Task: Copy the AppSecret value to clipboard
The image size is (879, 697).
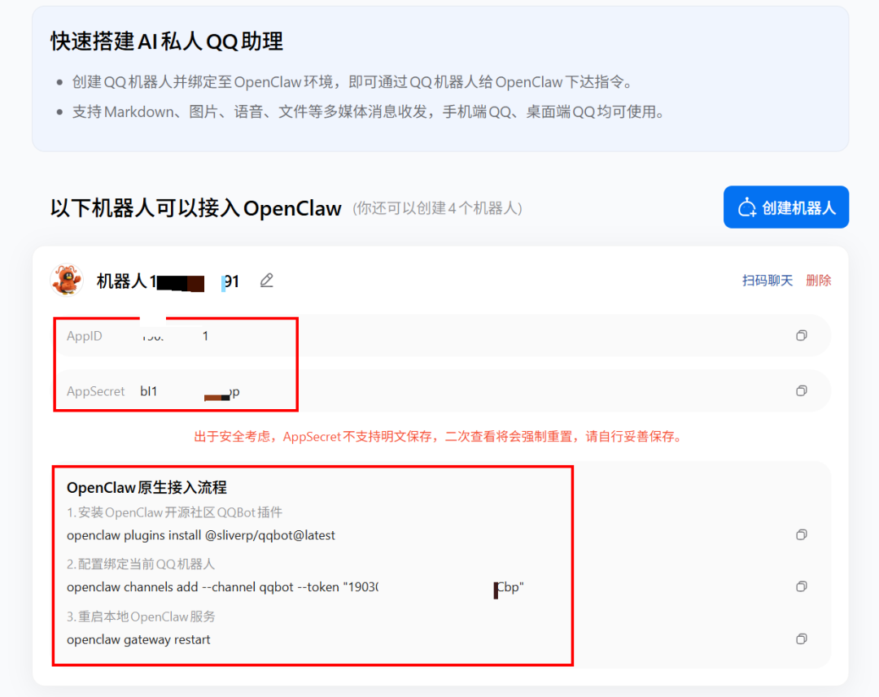Action: pyautogui.click(x=801, y=390)
